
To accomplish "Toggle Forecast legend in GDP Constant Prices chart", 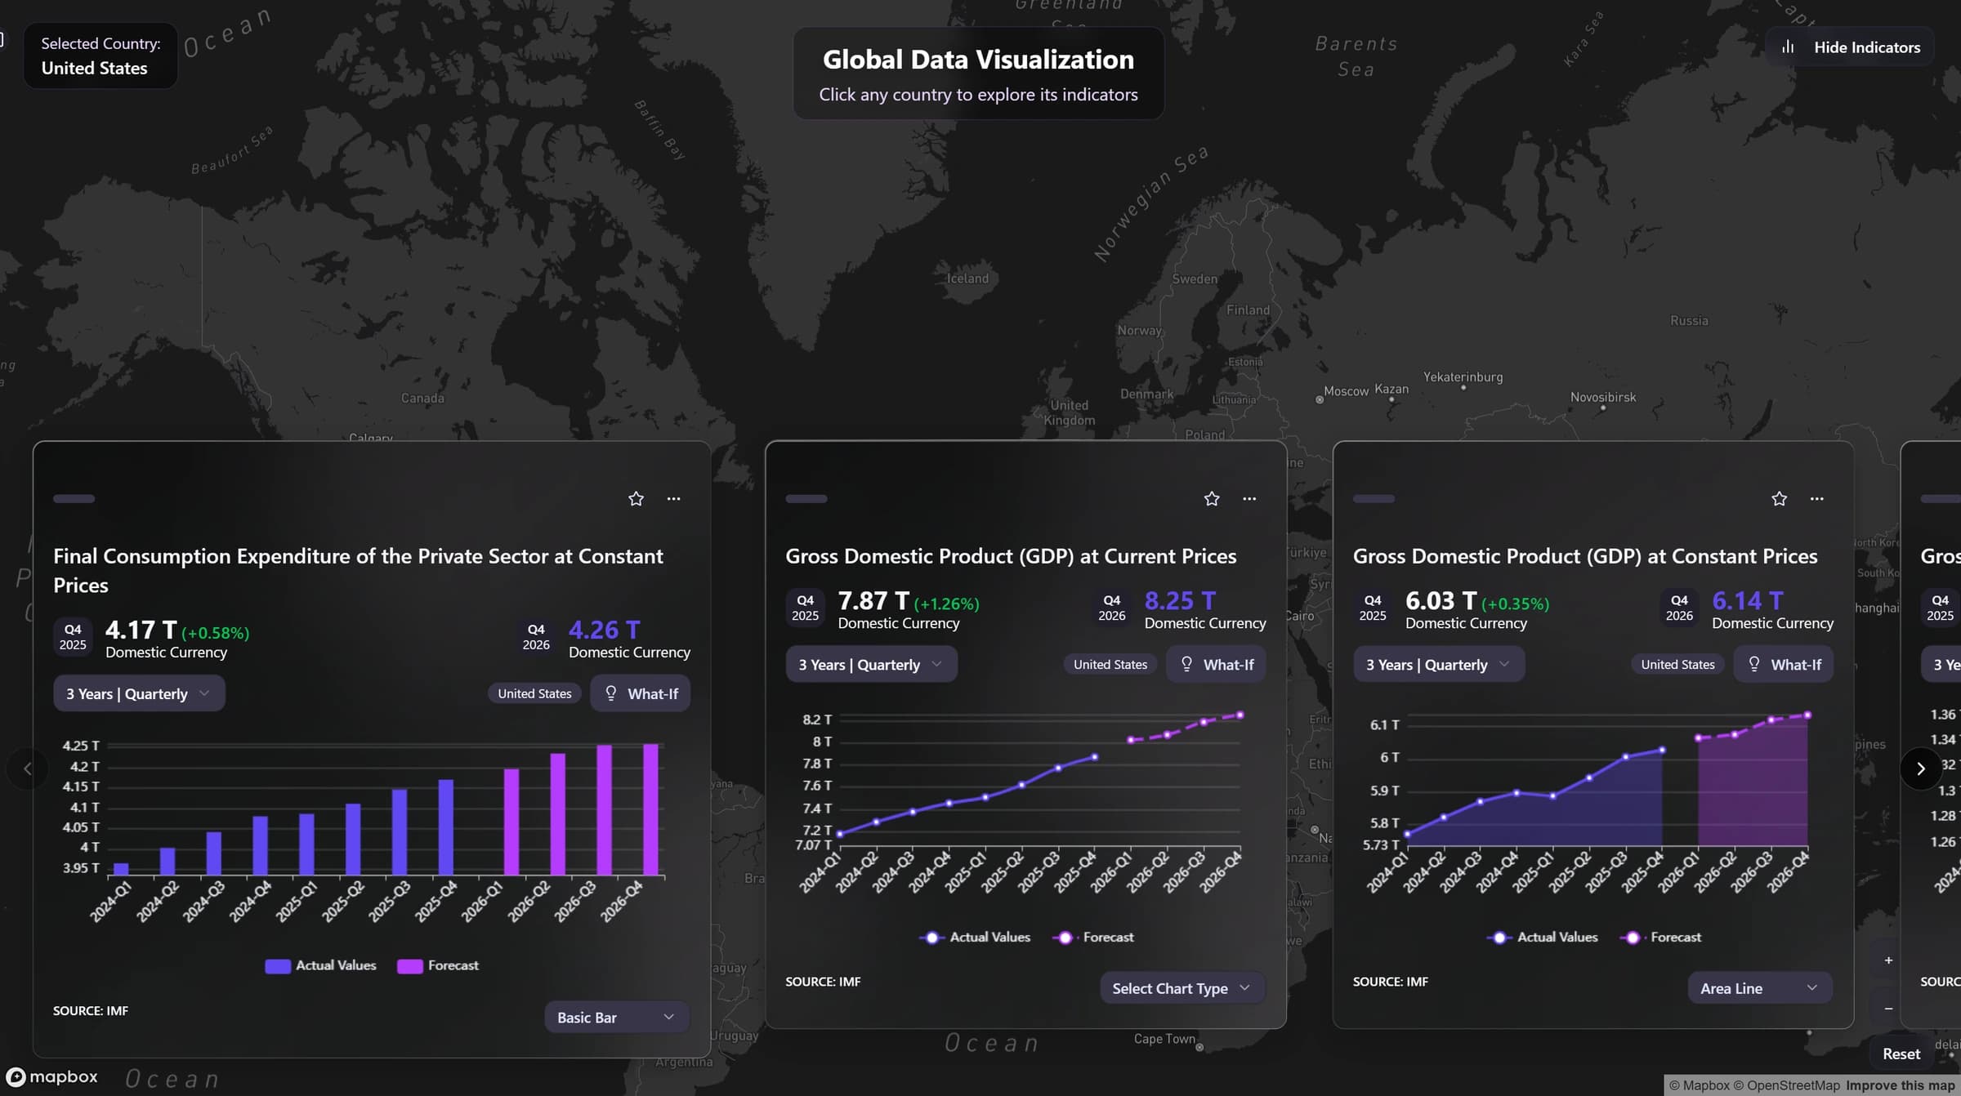I will point(1661,937).
